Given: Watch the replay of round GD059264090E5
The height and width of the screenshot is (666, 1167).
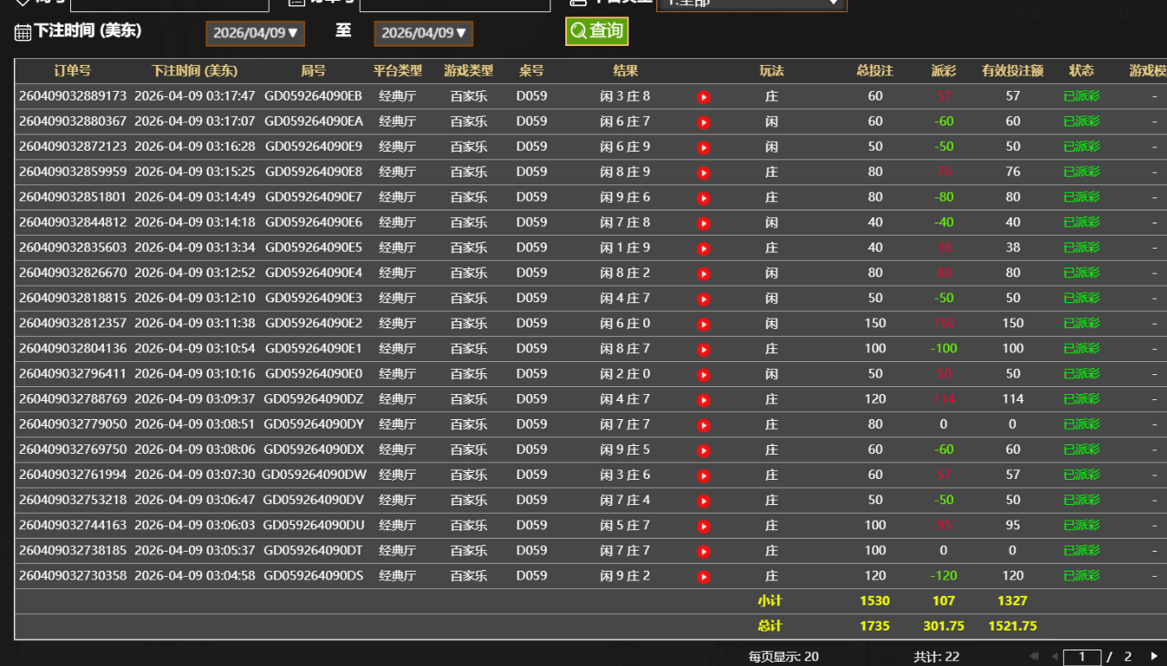Looking at the screenshot, I should (x=703, y=249).
